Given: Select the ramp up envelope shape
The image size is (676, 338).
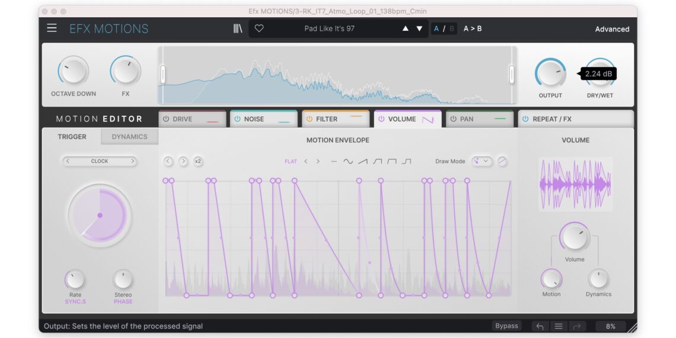Looking at the screenshot, I should click(363, 161).
